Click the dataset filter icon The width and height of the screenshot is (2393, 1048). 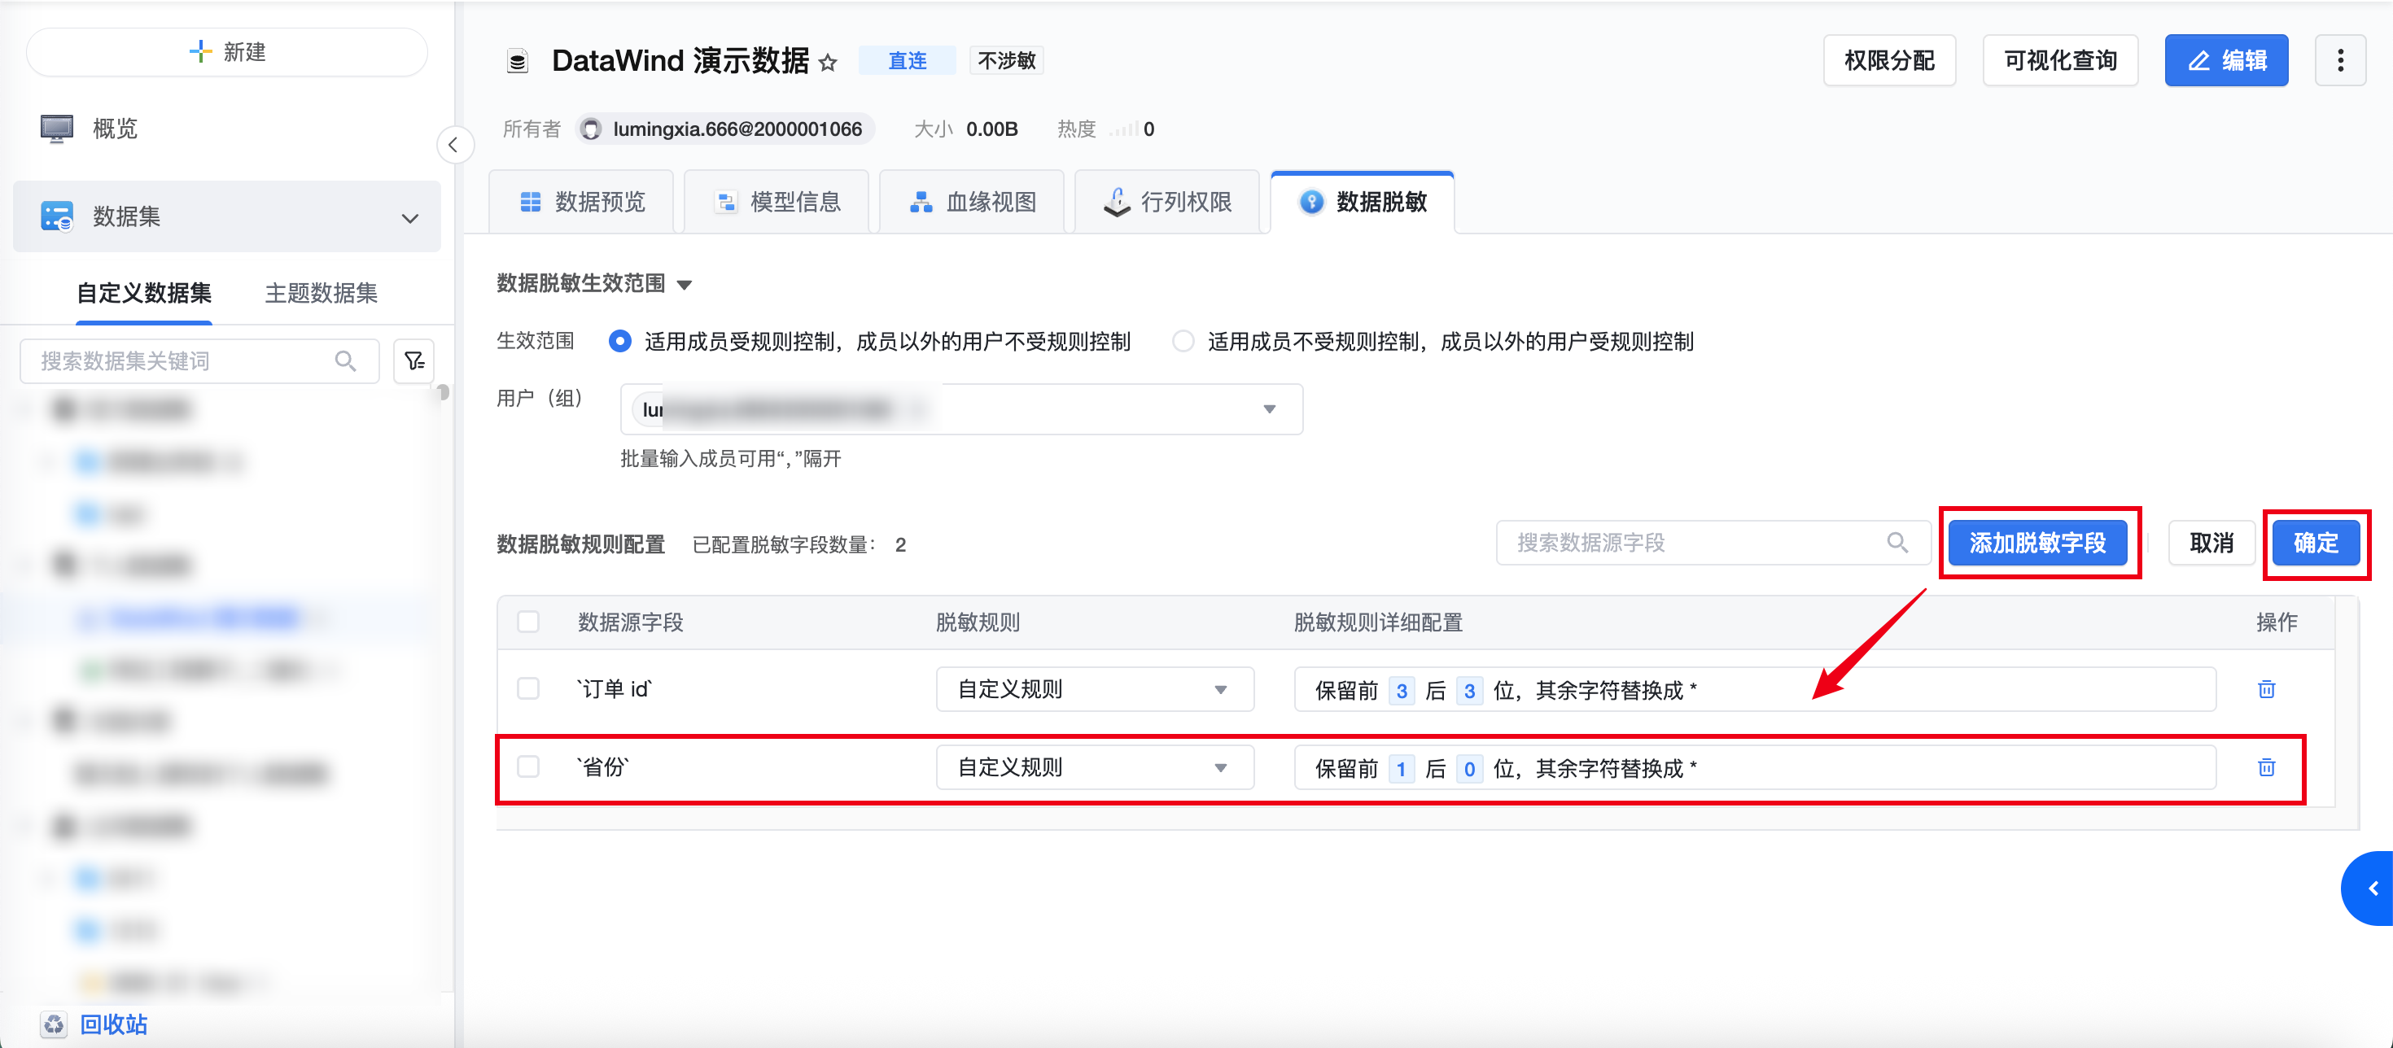pos(413,361)
